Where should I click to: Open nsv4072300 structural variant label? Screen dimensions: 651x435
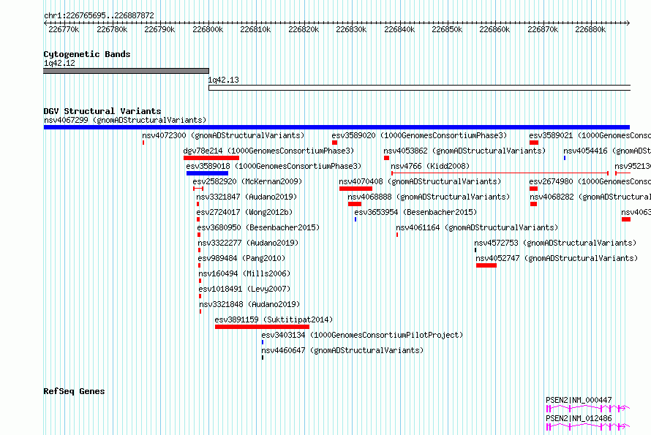[x=223, y=135]
